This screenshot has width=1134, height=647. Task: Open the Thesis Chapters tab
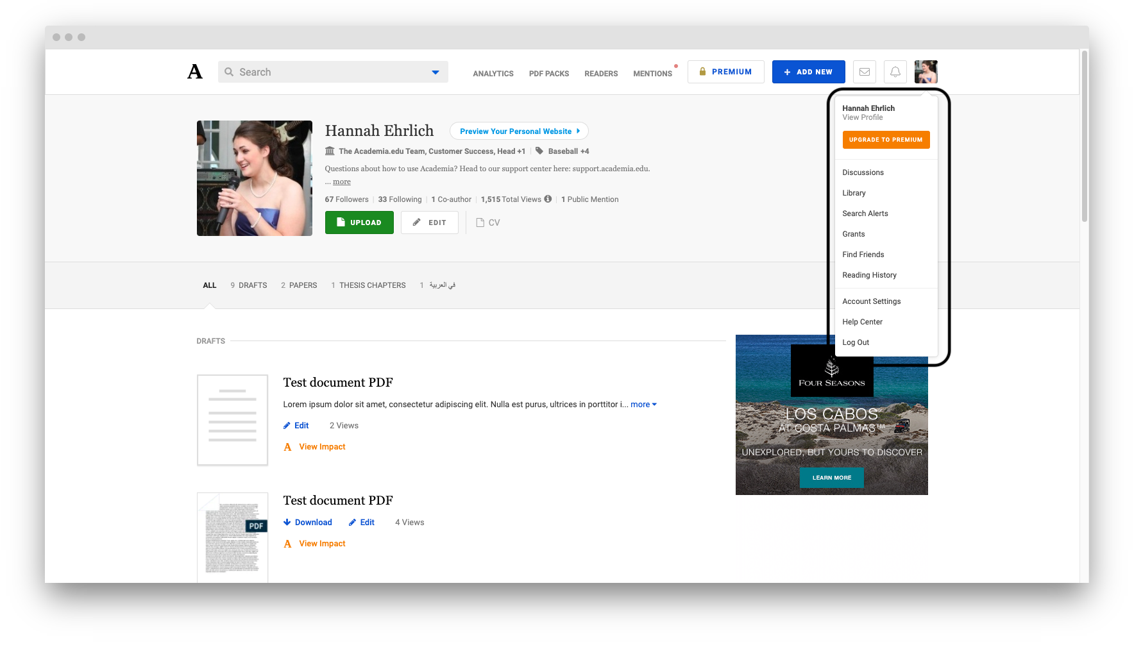coord(368,285)
